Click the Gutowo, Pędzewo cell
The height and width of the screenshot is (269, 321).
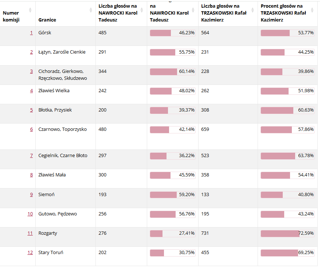point(58,214)
